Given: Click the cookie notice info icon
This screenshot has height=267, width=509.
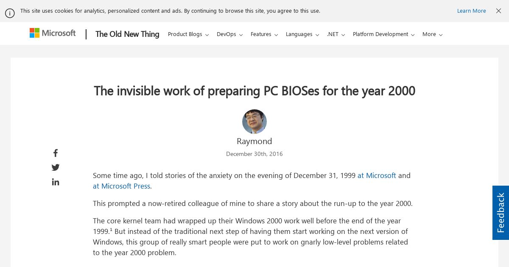Looking at the screenshot, I should coord(10,13).
